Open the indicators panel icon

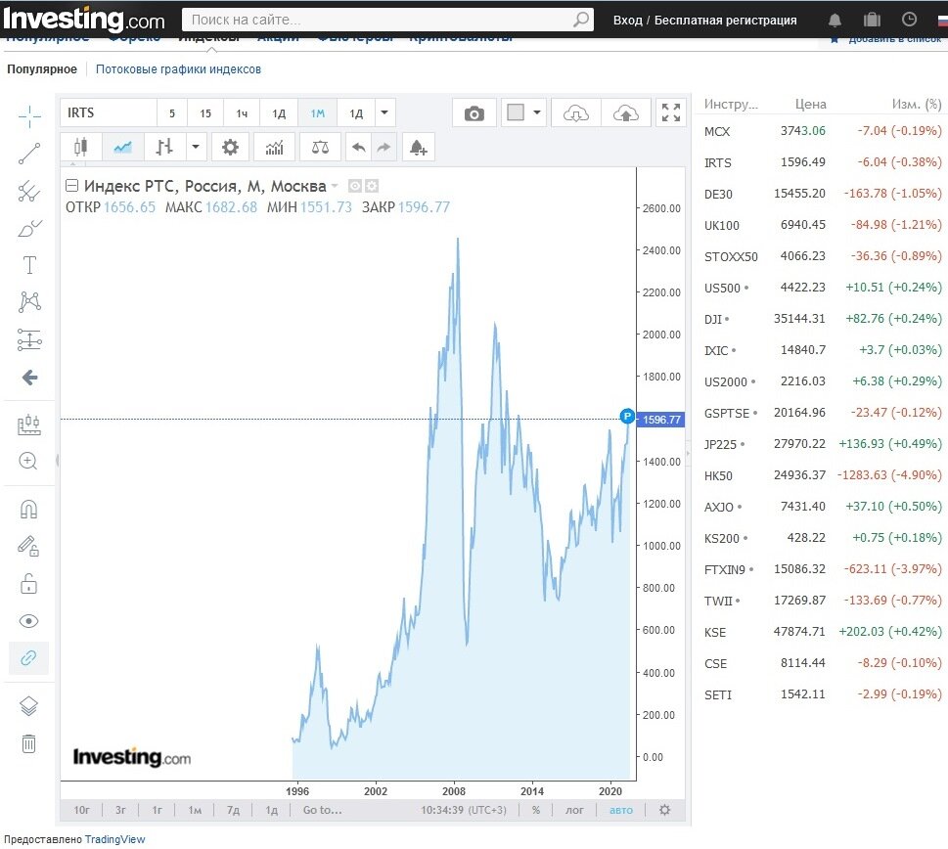274,147
